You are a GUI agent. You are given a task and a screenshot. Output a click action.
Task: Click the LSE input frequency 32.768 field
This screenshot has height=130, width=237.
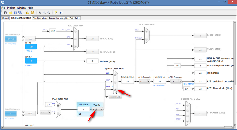coord(11,39)
